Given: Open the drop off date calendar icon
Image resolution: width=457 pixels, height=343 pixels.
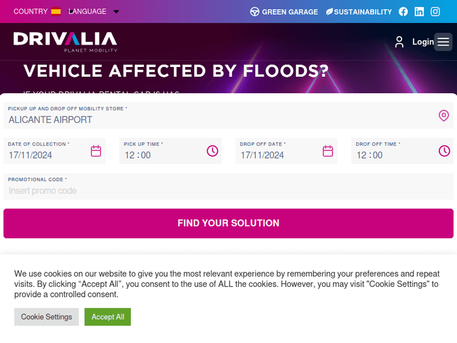Looking at the screenshot, I should 328,151.
